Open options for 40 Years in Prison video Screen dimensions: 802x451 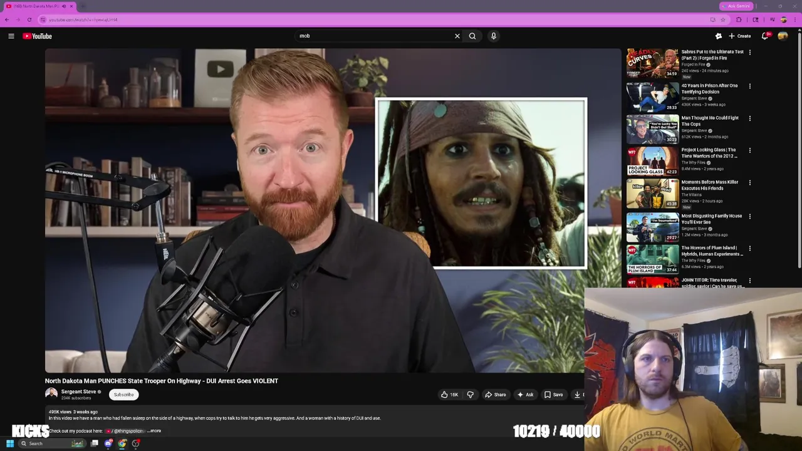(x=749, y=86)
